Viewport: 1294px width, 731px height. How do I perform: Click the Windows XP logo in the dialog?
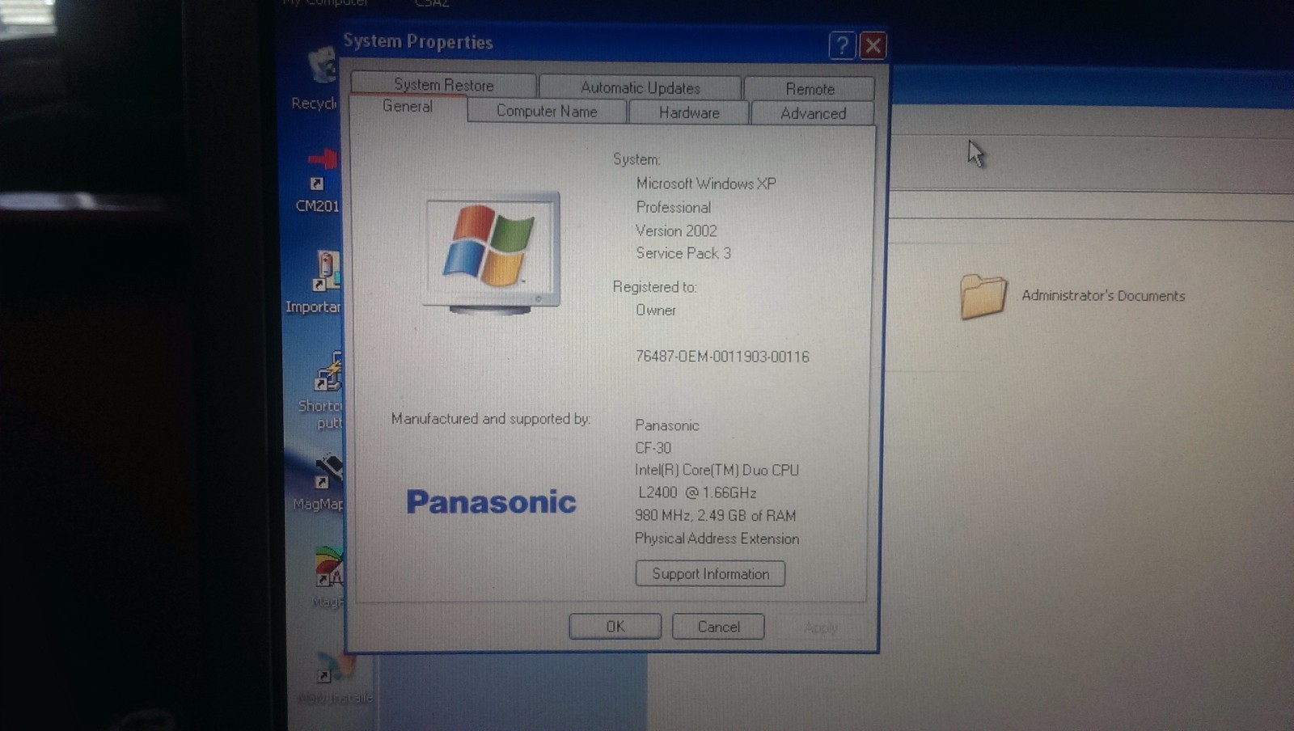tap(487, 247)
